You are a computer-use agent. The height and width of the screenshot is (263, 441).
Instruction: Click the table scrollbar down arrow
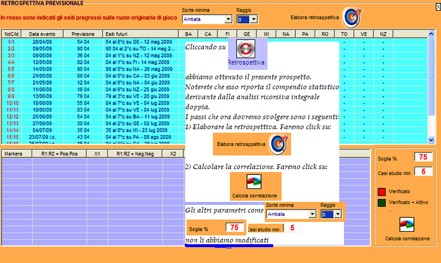pos(431,140)
